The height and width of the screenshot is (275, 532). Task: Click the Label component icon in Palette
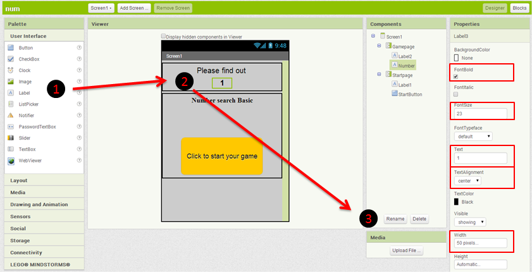(11, 93)
